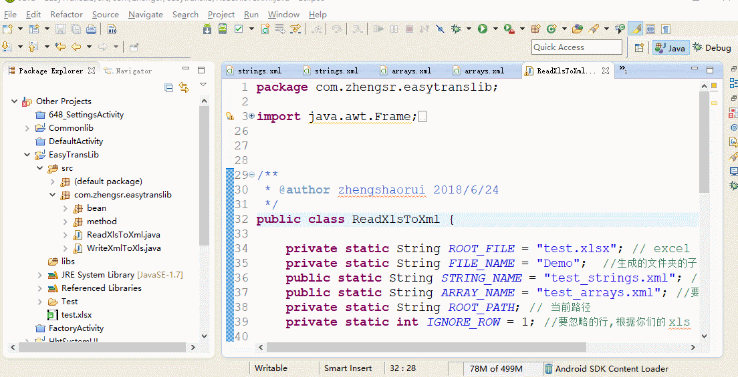
Task: Click the editor horizontal scrollbar
Action: point(426,347)
